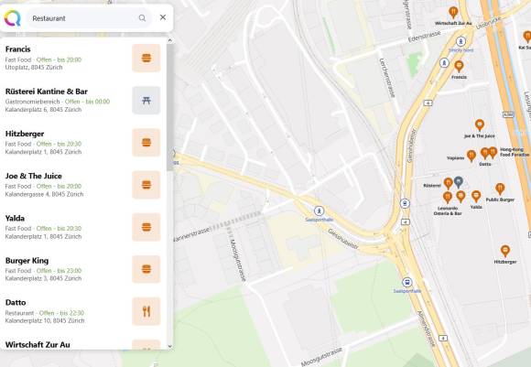This screenshot has height=367, width=531.
Task: Click tram stop icon west of Sihlcity
Action: coord(444,62)
